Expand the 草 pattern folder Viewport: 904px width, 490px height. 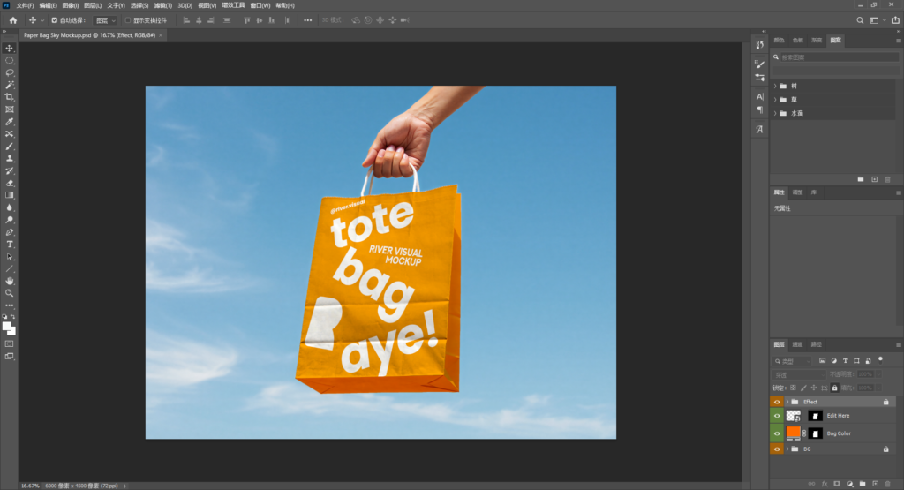point(775,100)
